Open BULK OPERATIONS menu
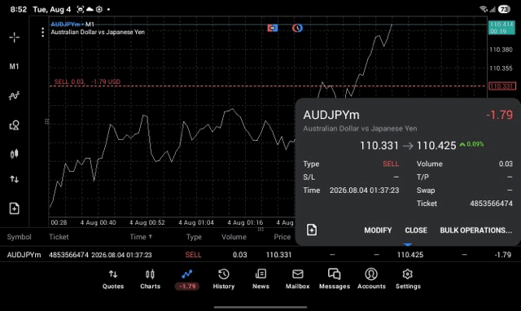The height and width of the screenshot is (311, 521). pyautogui.click(x=475, y=230)
